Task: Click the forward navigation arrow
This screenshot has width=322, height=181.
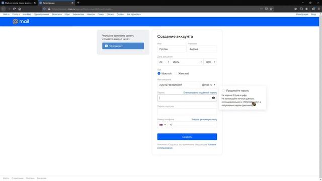Action: (9, 9)
